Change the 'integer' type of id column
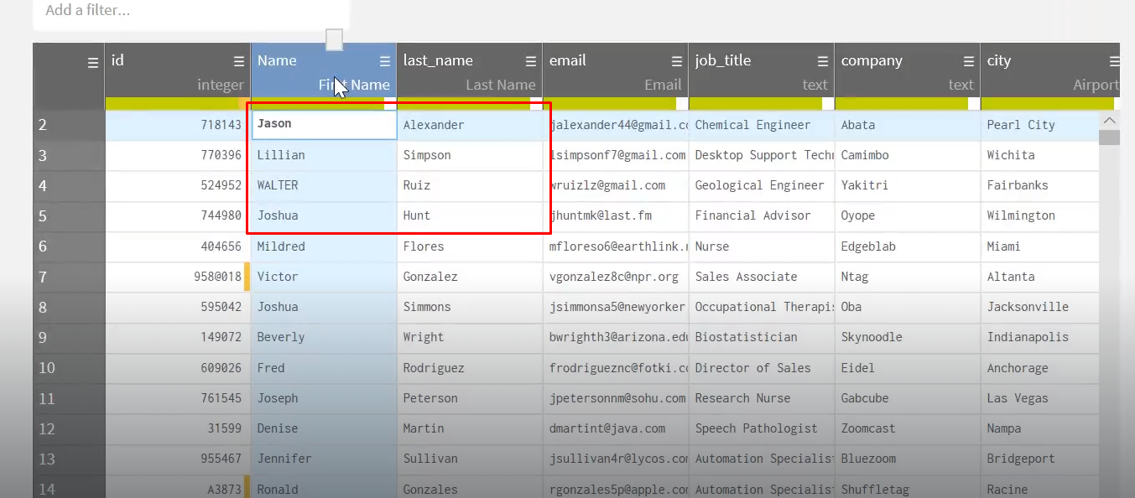1135x498 pixels. click(x=220, y=85)
